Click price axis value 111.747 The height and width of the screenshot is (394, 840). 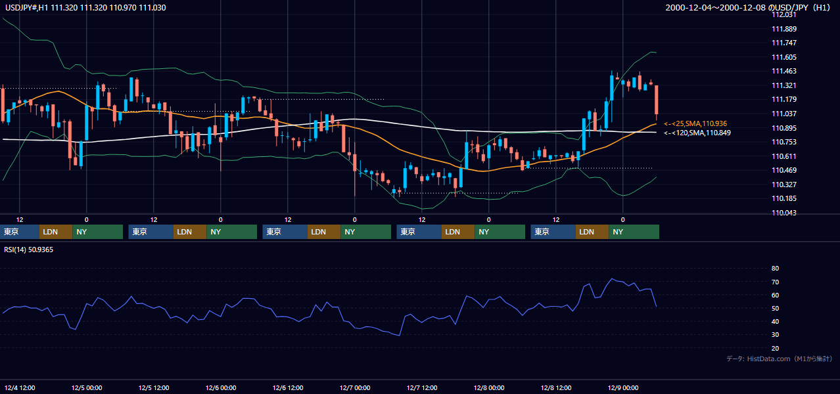pos(784,43)
